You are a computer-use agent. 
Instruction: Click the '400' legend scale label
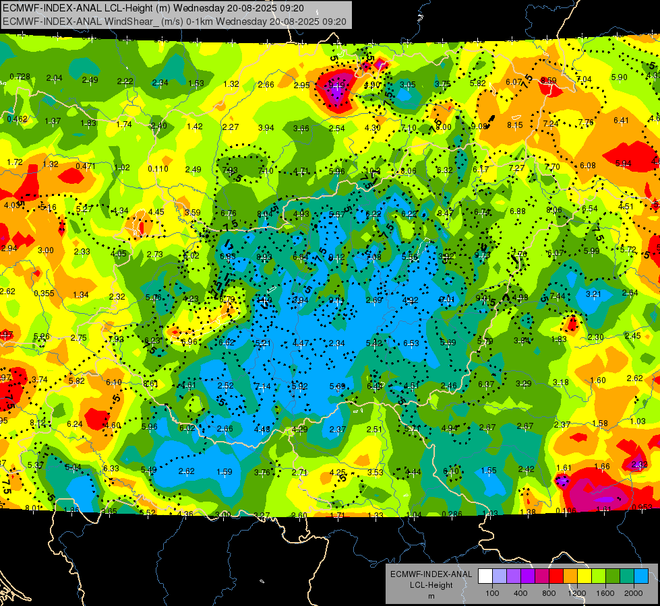[520, 593]
